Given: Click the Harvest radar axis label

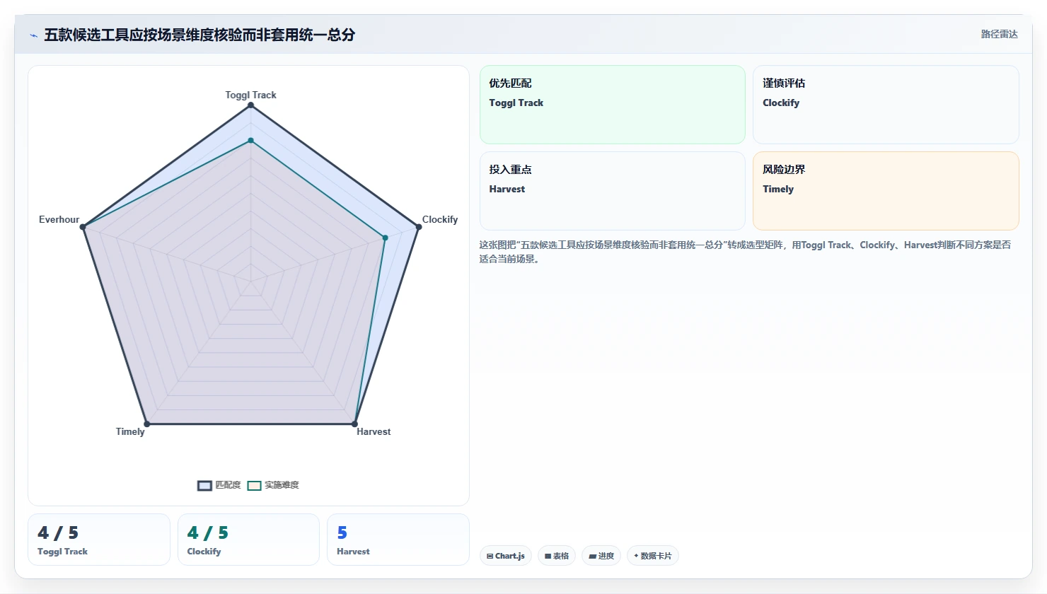Looking at the screenshot, I should tap(374, 431).
